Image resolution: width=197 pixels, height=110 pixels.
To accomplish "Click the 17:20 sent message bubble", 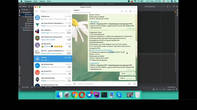I will tap(127, 74).
